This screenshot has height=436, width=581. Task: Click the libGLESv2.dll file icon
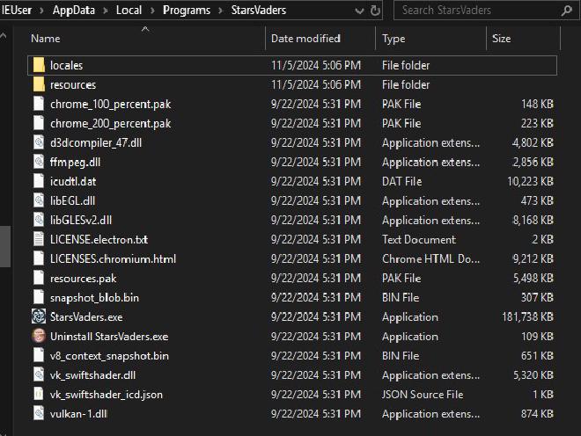pyautogui.click(x=39, y=220)
